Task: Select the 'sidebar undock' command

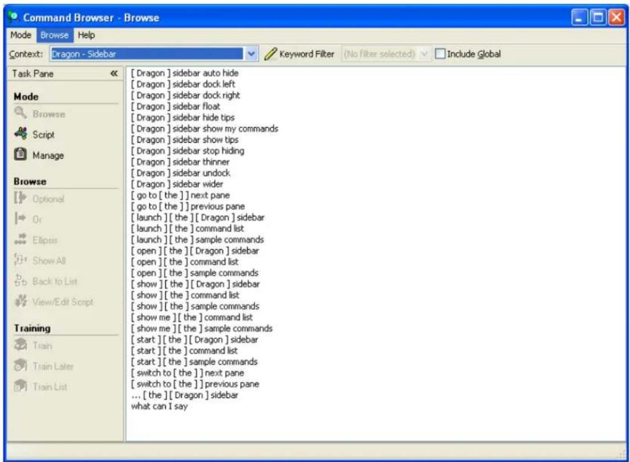Action: point(181,173)
